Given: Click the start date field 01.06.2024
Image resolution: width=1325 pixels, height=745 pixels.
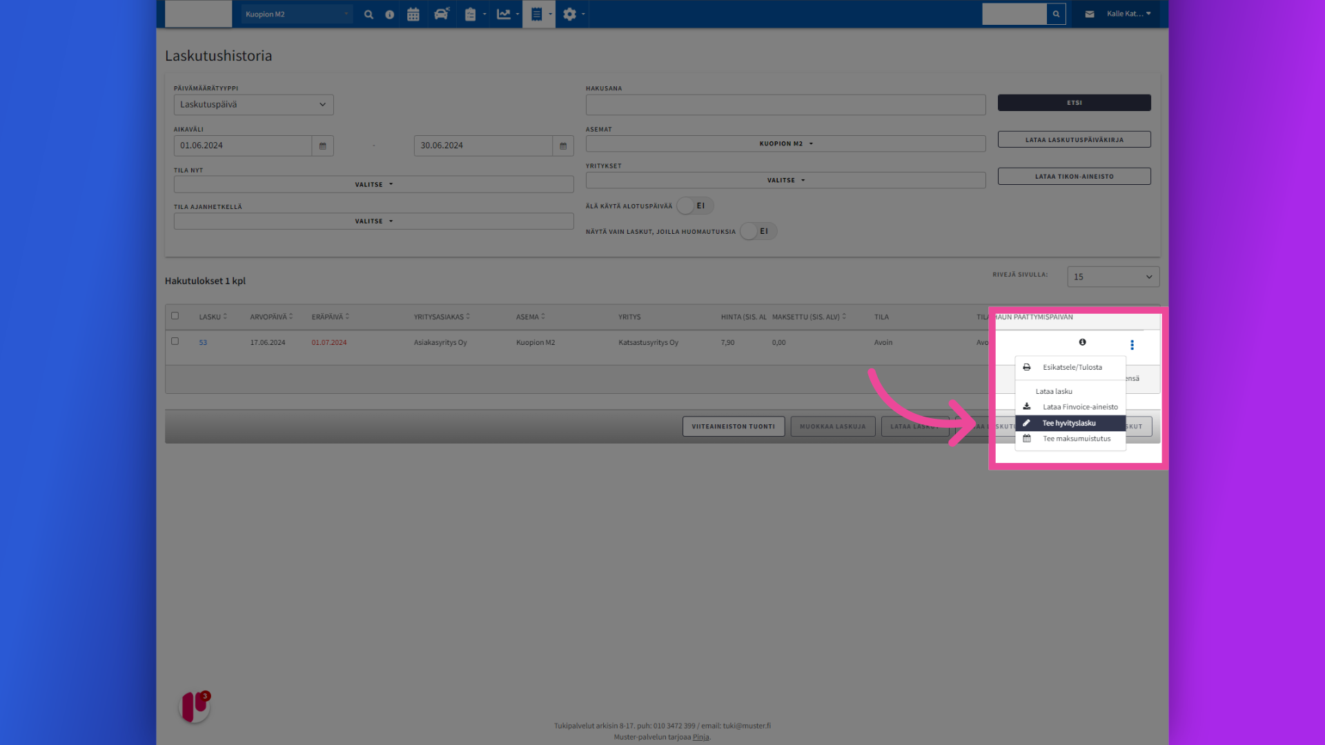Looking at the screenshot, I should pyautogui.click(x=243, y=146).
